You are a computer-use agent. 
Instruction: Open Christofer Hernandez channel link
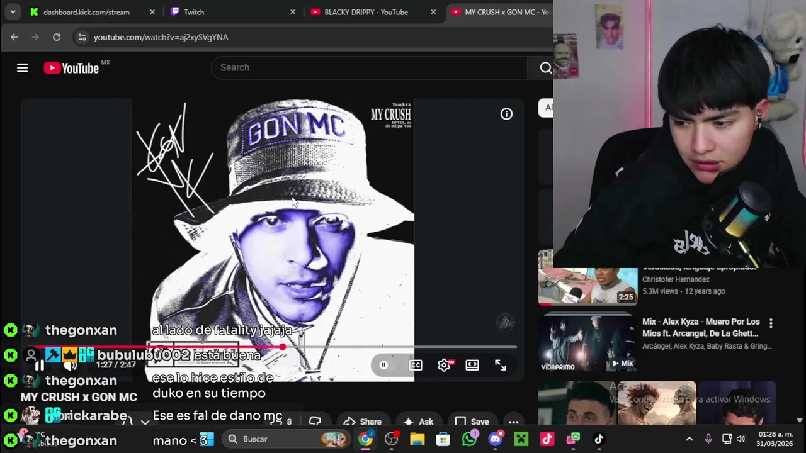click(x=676, y=279)
